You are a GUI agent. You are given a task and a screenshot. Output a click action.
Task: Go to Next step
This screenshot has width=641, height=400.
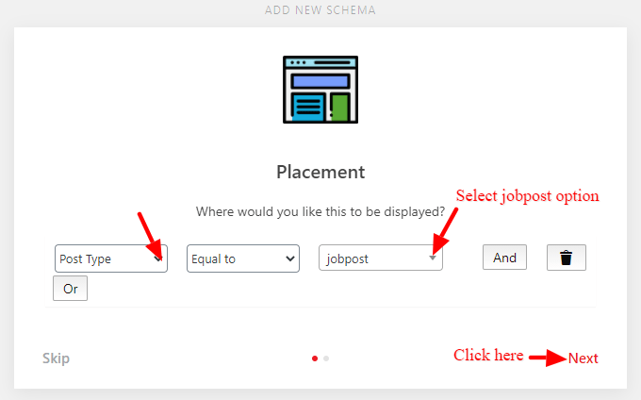tap(583, 358)
